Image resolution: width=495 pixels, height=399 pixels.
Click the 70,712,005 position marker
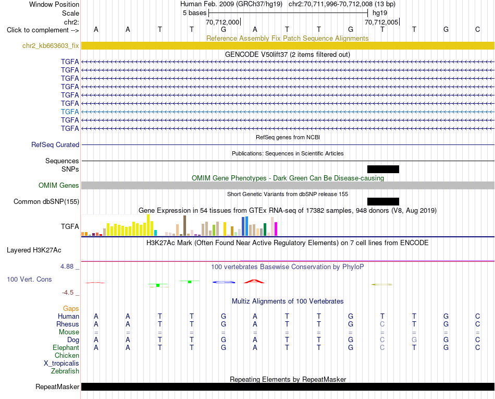point(381,22)
